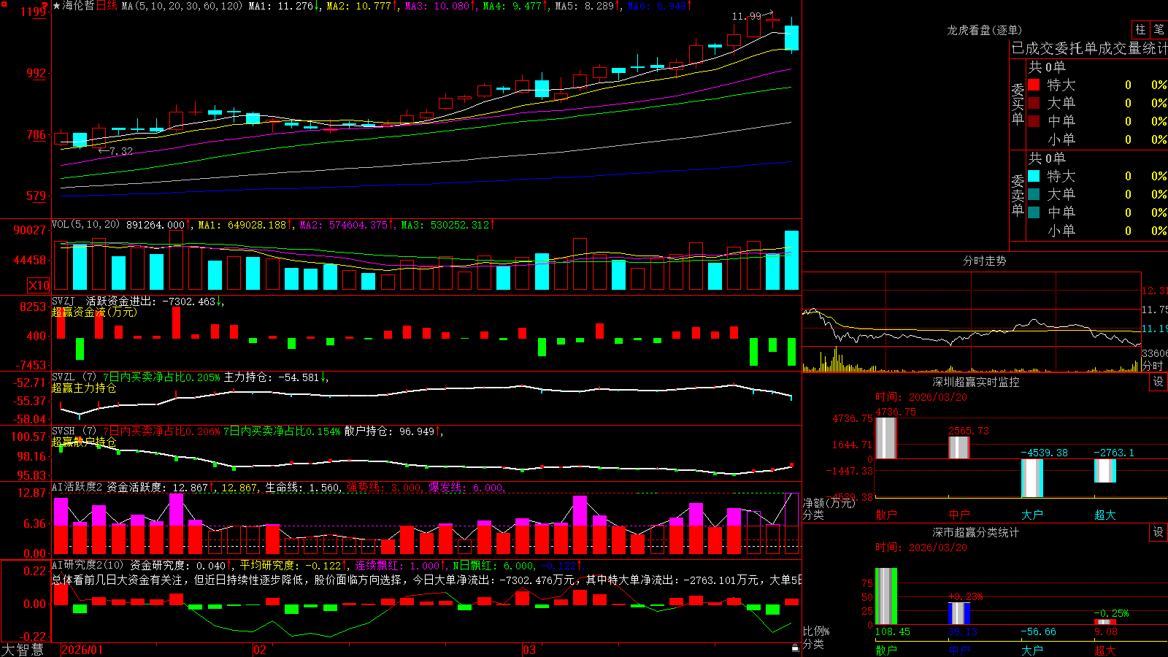Click the 超赢散户持仓 label
1168x657 pixels.
click(84, 442)
